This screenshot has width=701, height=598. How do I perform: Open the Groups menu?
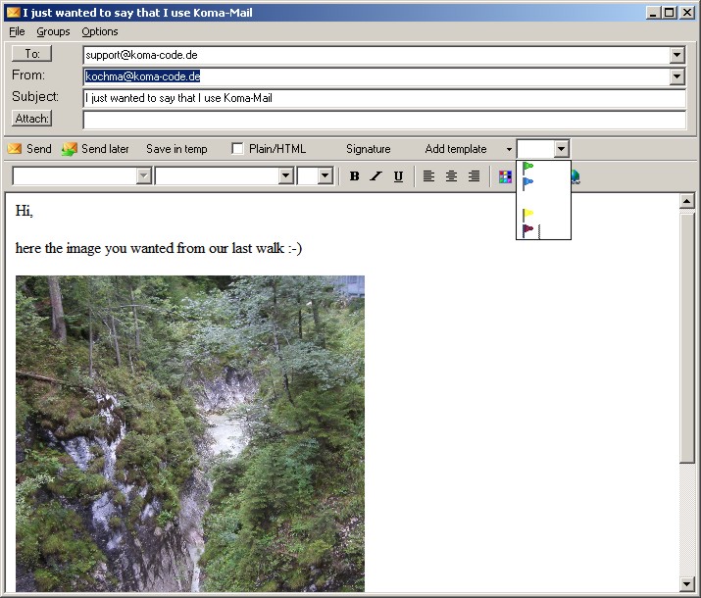tap(53, 31)
